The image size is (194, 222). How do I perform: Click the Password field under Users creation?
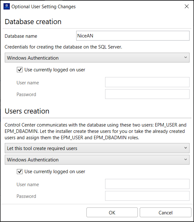click(147, 196)
